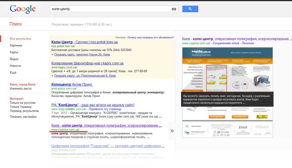292x168 pixels.
Task: Select 'Все результаты' in the sidebar
Action: (20, 39)
